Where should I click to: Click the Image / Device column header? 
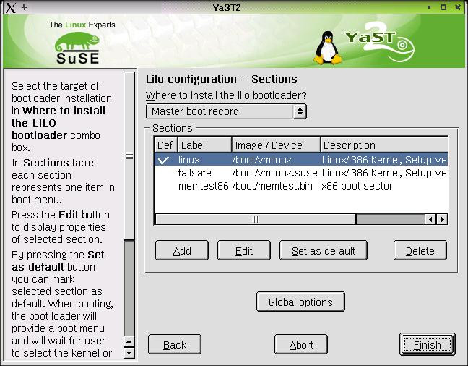click(276, 145)
